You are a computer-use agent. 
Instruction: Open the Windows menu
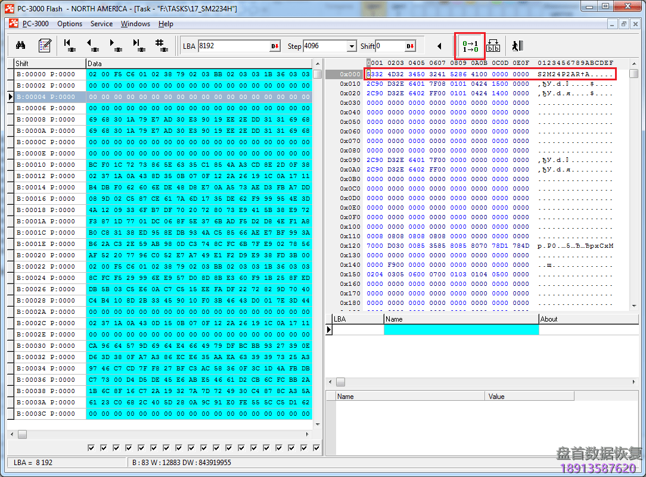pos(135,24)
